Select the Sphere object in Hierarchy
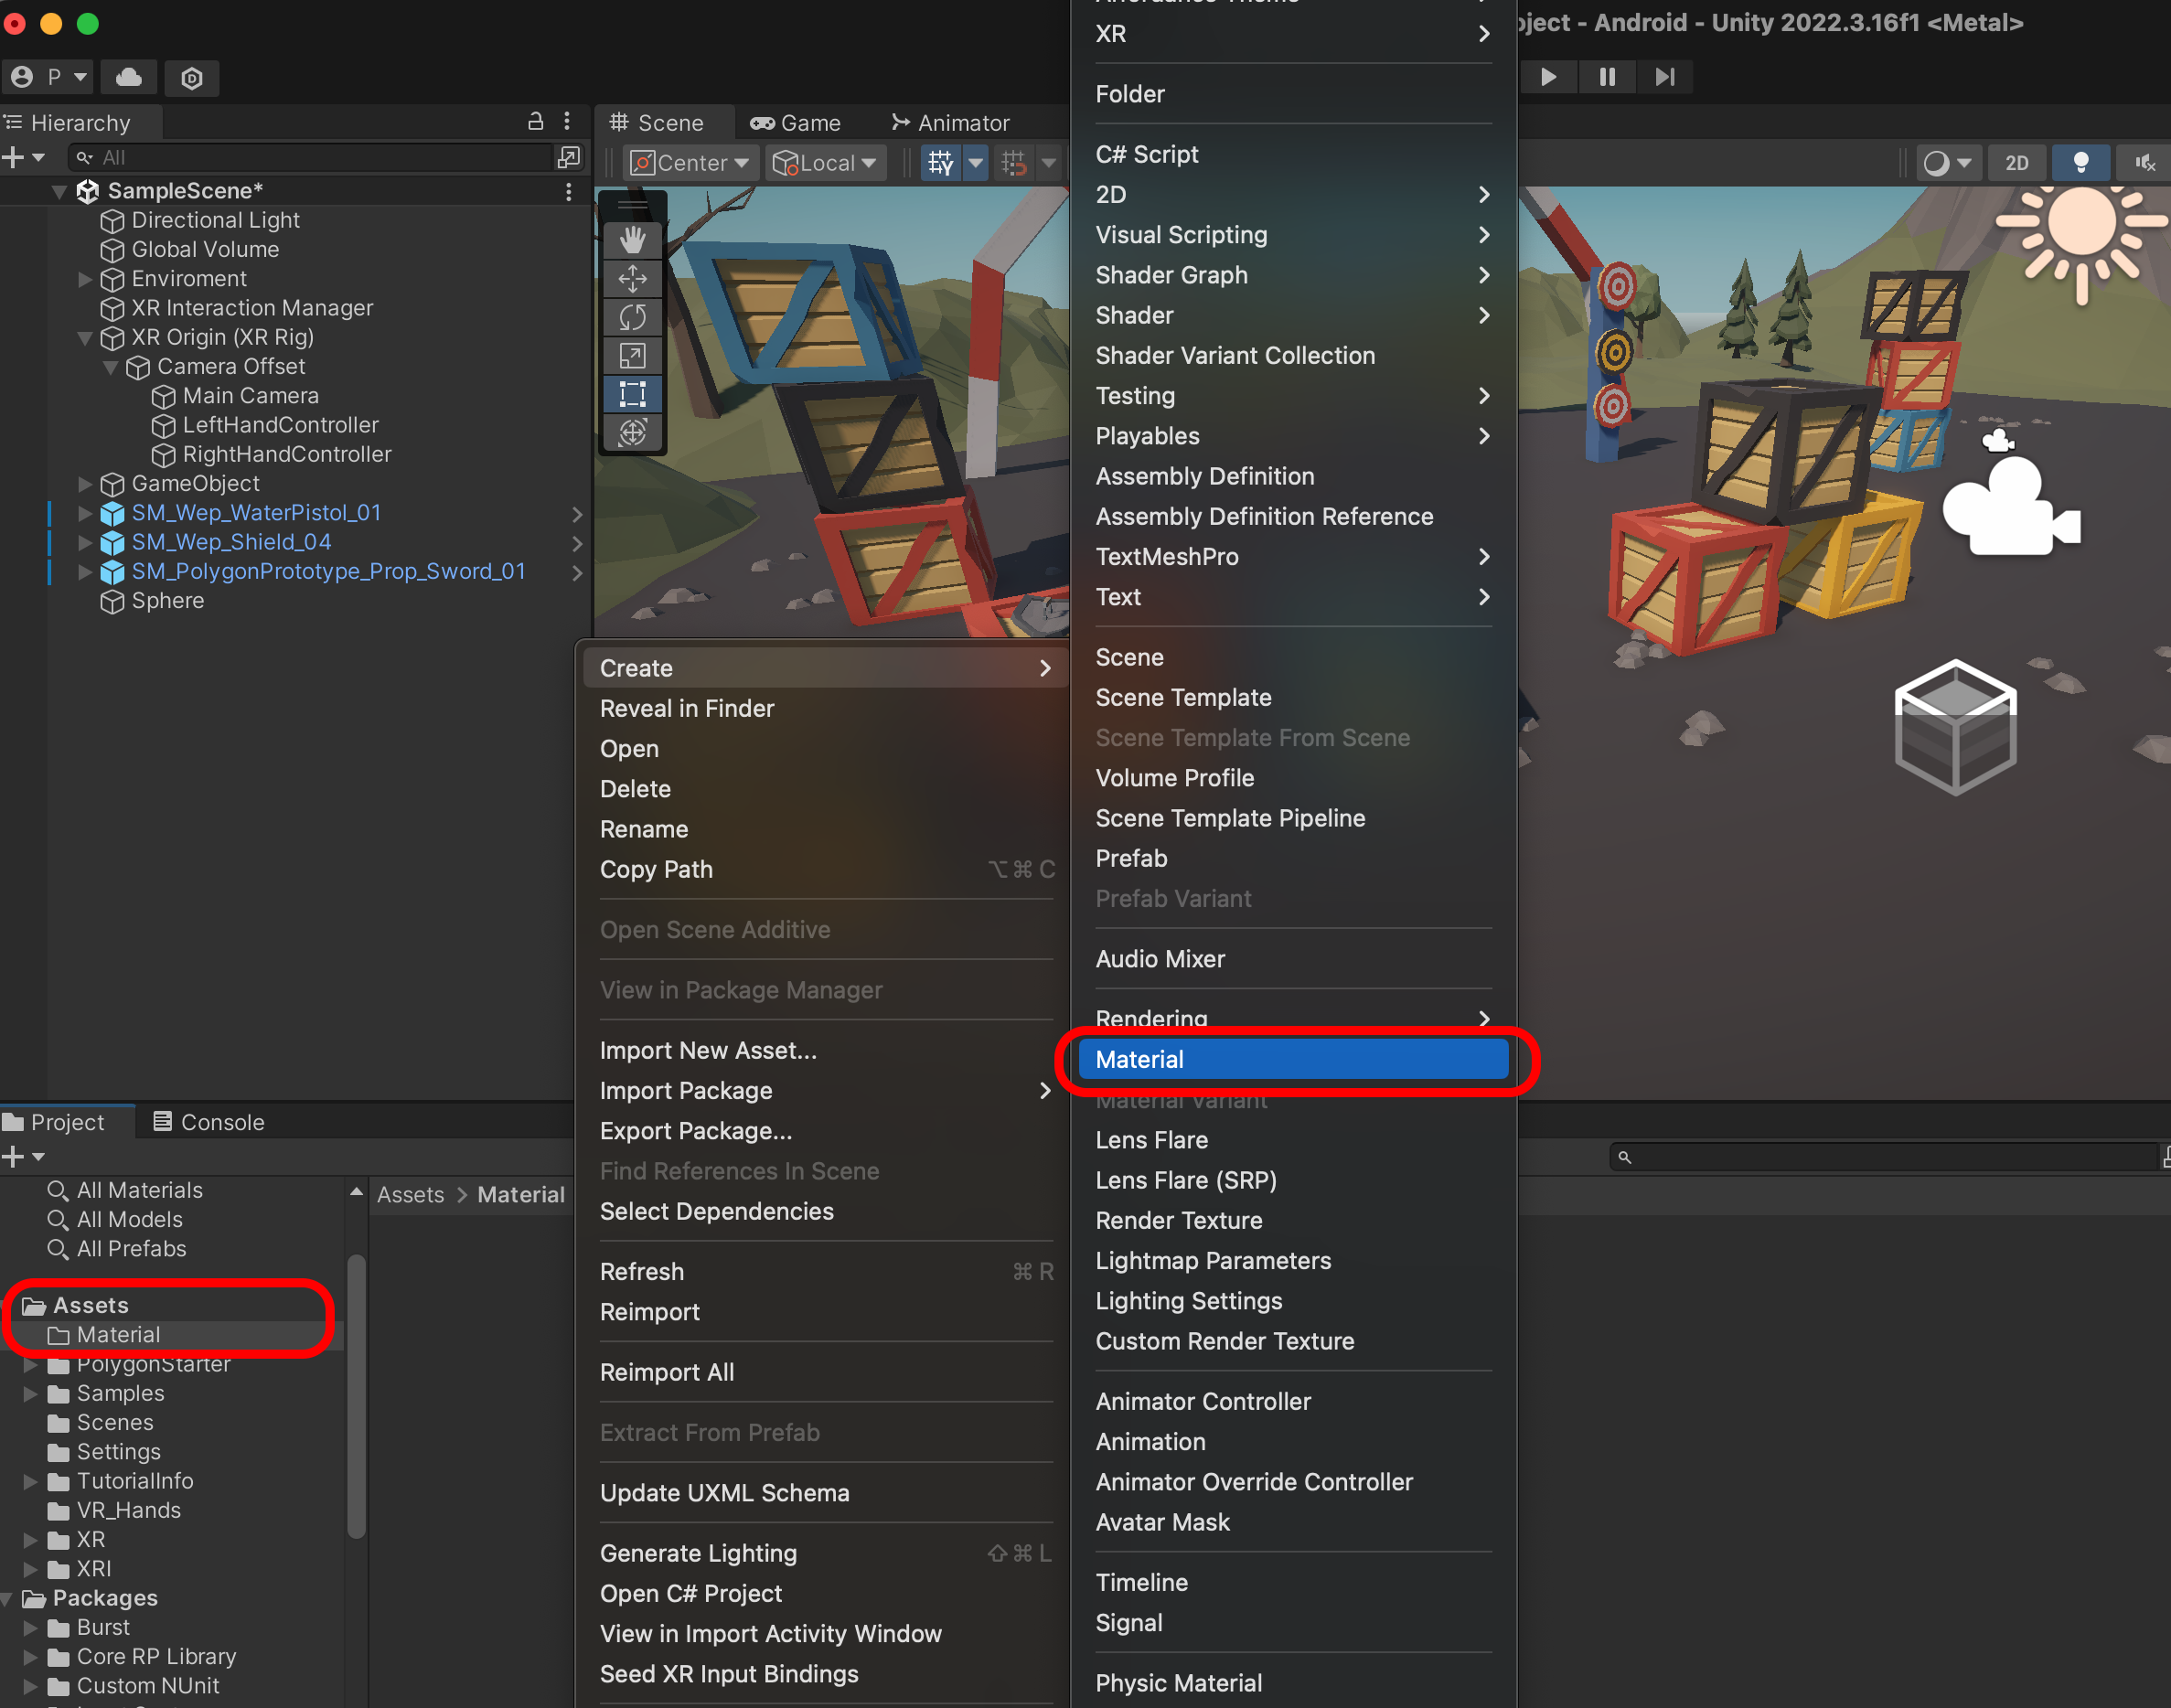The width and height of the screenshot is (2171, 1708). click(167, 601)
